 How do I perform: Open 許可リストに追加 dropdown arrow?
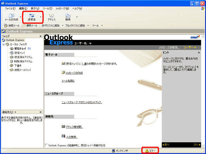[63, 26]
